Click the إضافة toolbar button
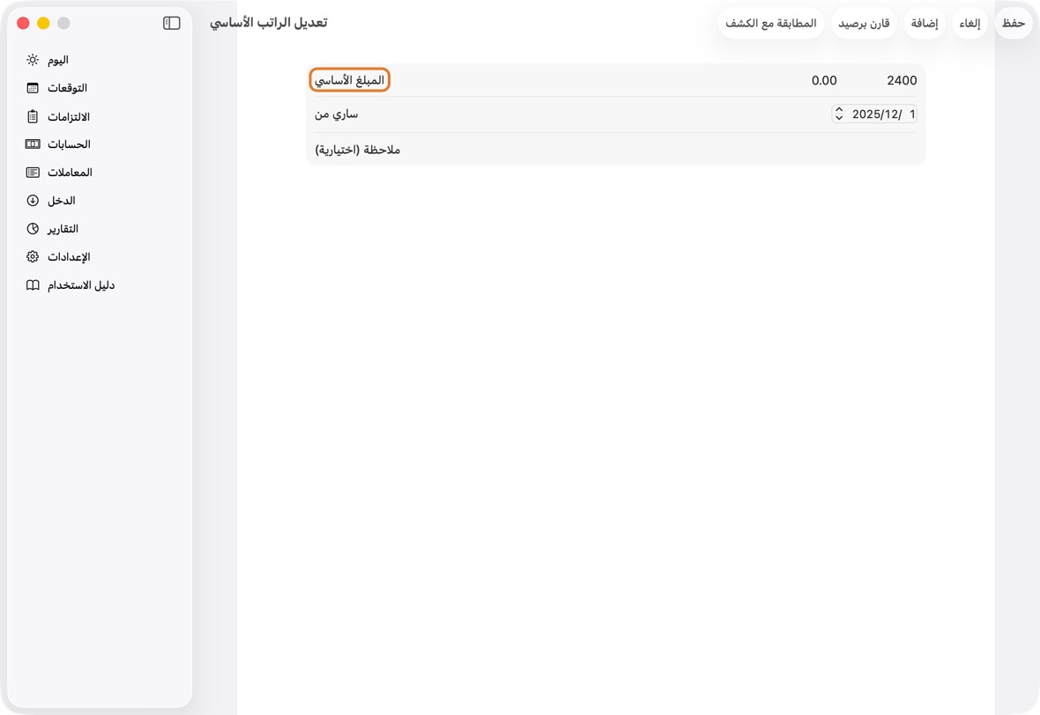The width and height of the screenshot is (1040, 715). (x=925, y=23)
